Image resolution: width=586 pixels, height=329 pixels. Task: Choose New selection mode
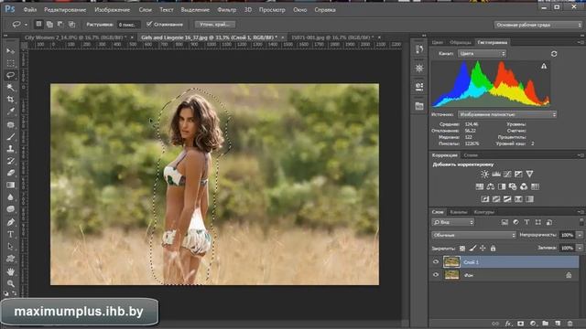[x=38, y=25]
